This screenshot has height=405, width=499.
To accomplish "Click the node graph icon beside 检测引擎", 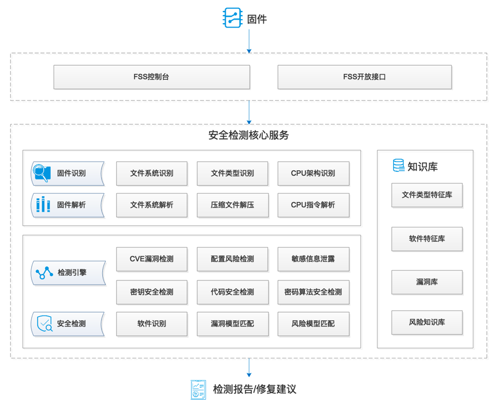I will point(44,273).
